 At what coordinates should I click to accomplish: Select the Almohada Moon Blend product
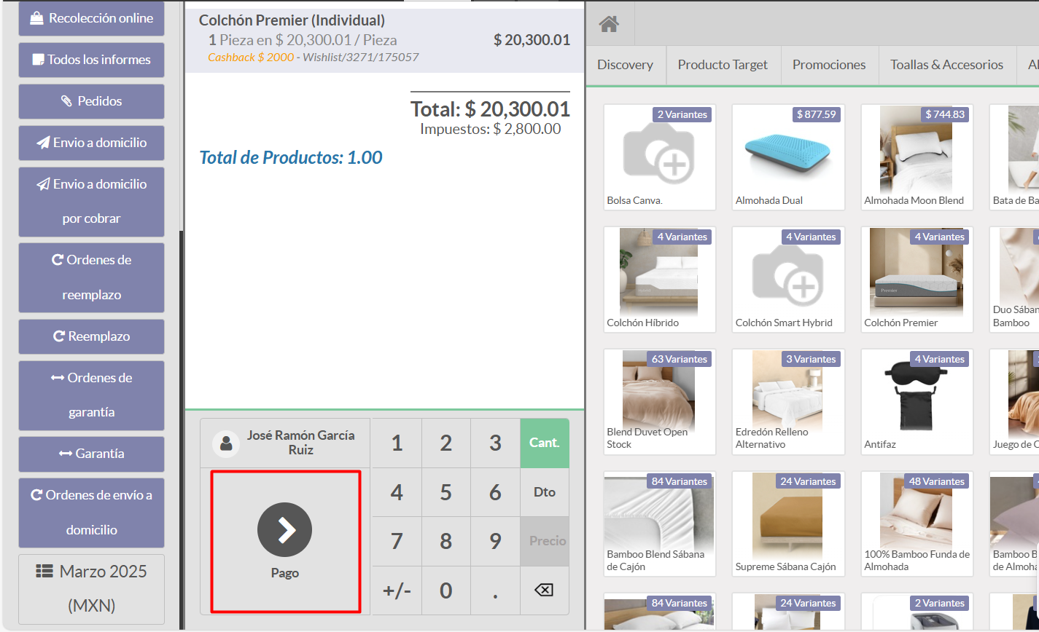coord(917,157)
